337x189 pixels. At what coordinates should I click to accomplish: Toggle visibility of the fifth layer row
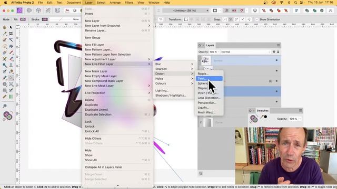276,101
